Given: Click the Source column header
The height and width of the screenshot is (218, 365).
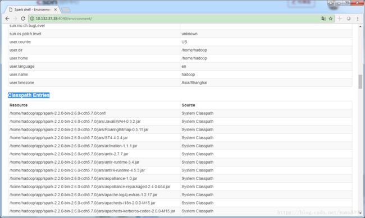Looking at the screenshot, I should click(188, 105).
